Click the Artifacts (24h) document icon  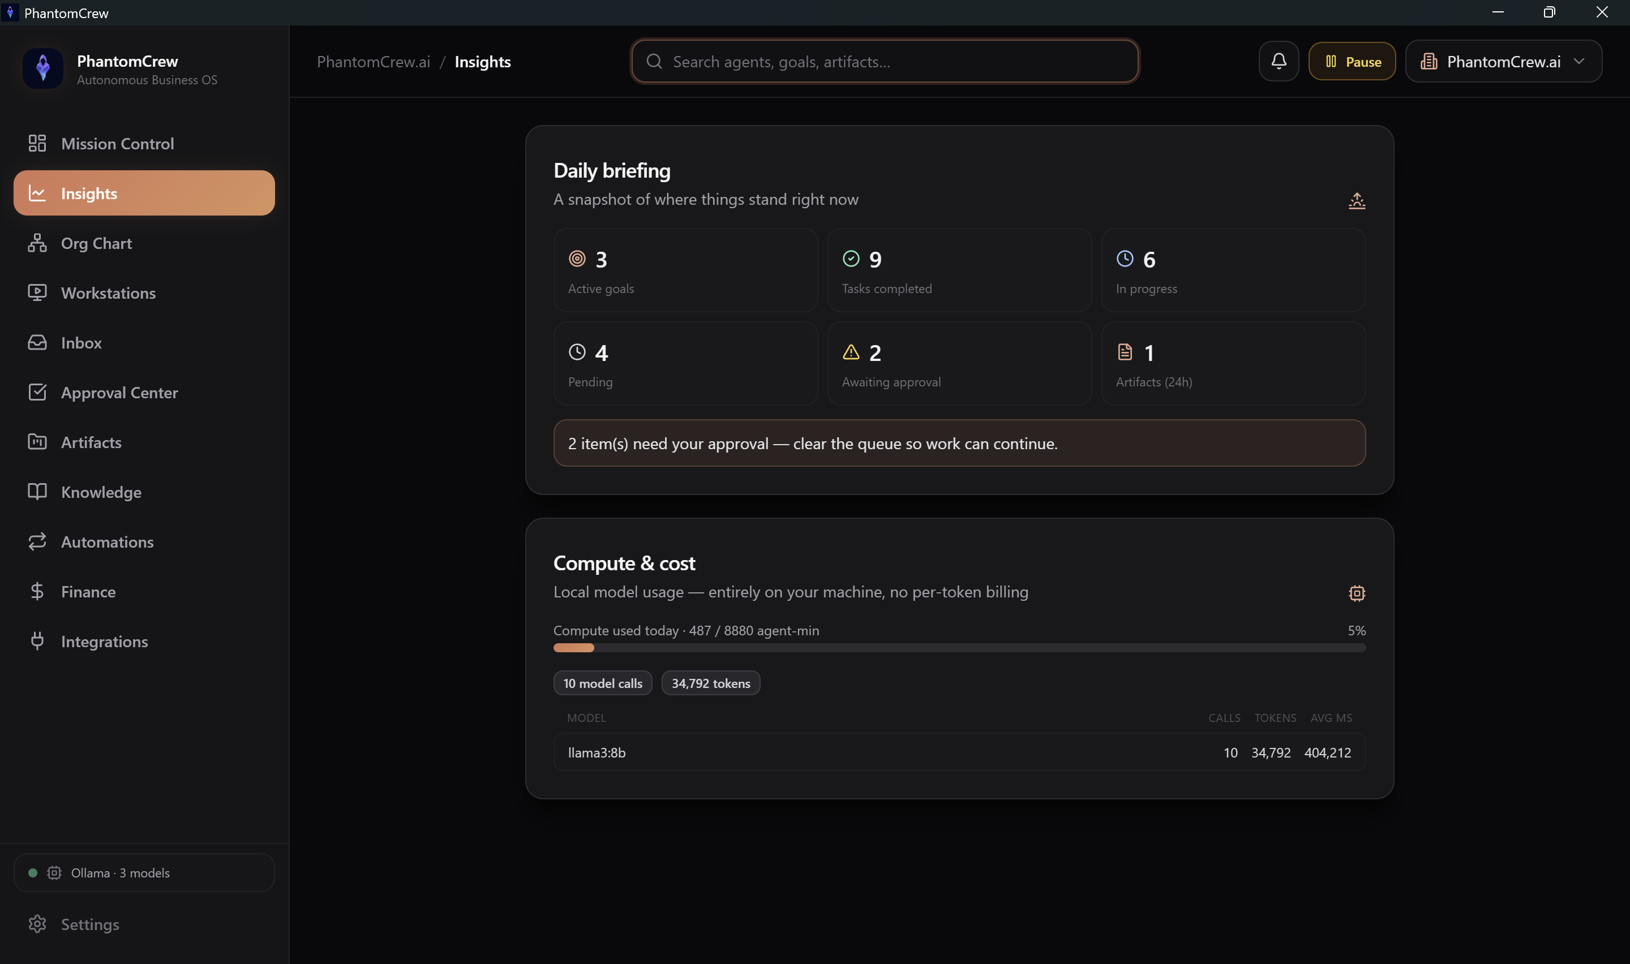(x=1125, y=352)
